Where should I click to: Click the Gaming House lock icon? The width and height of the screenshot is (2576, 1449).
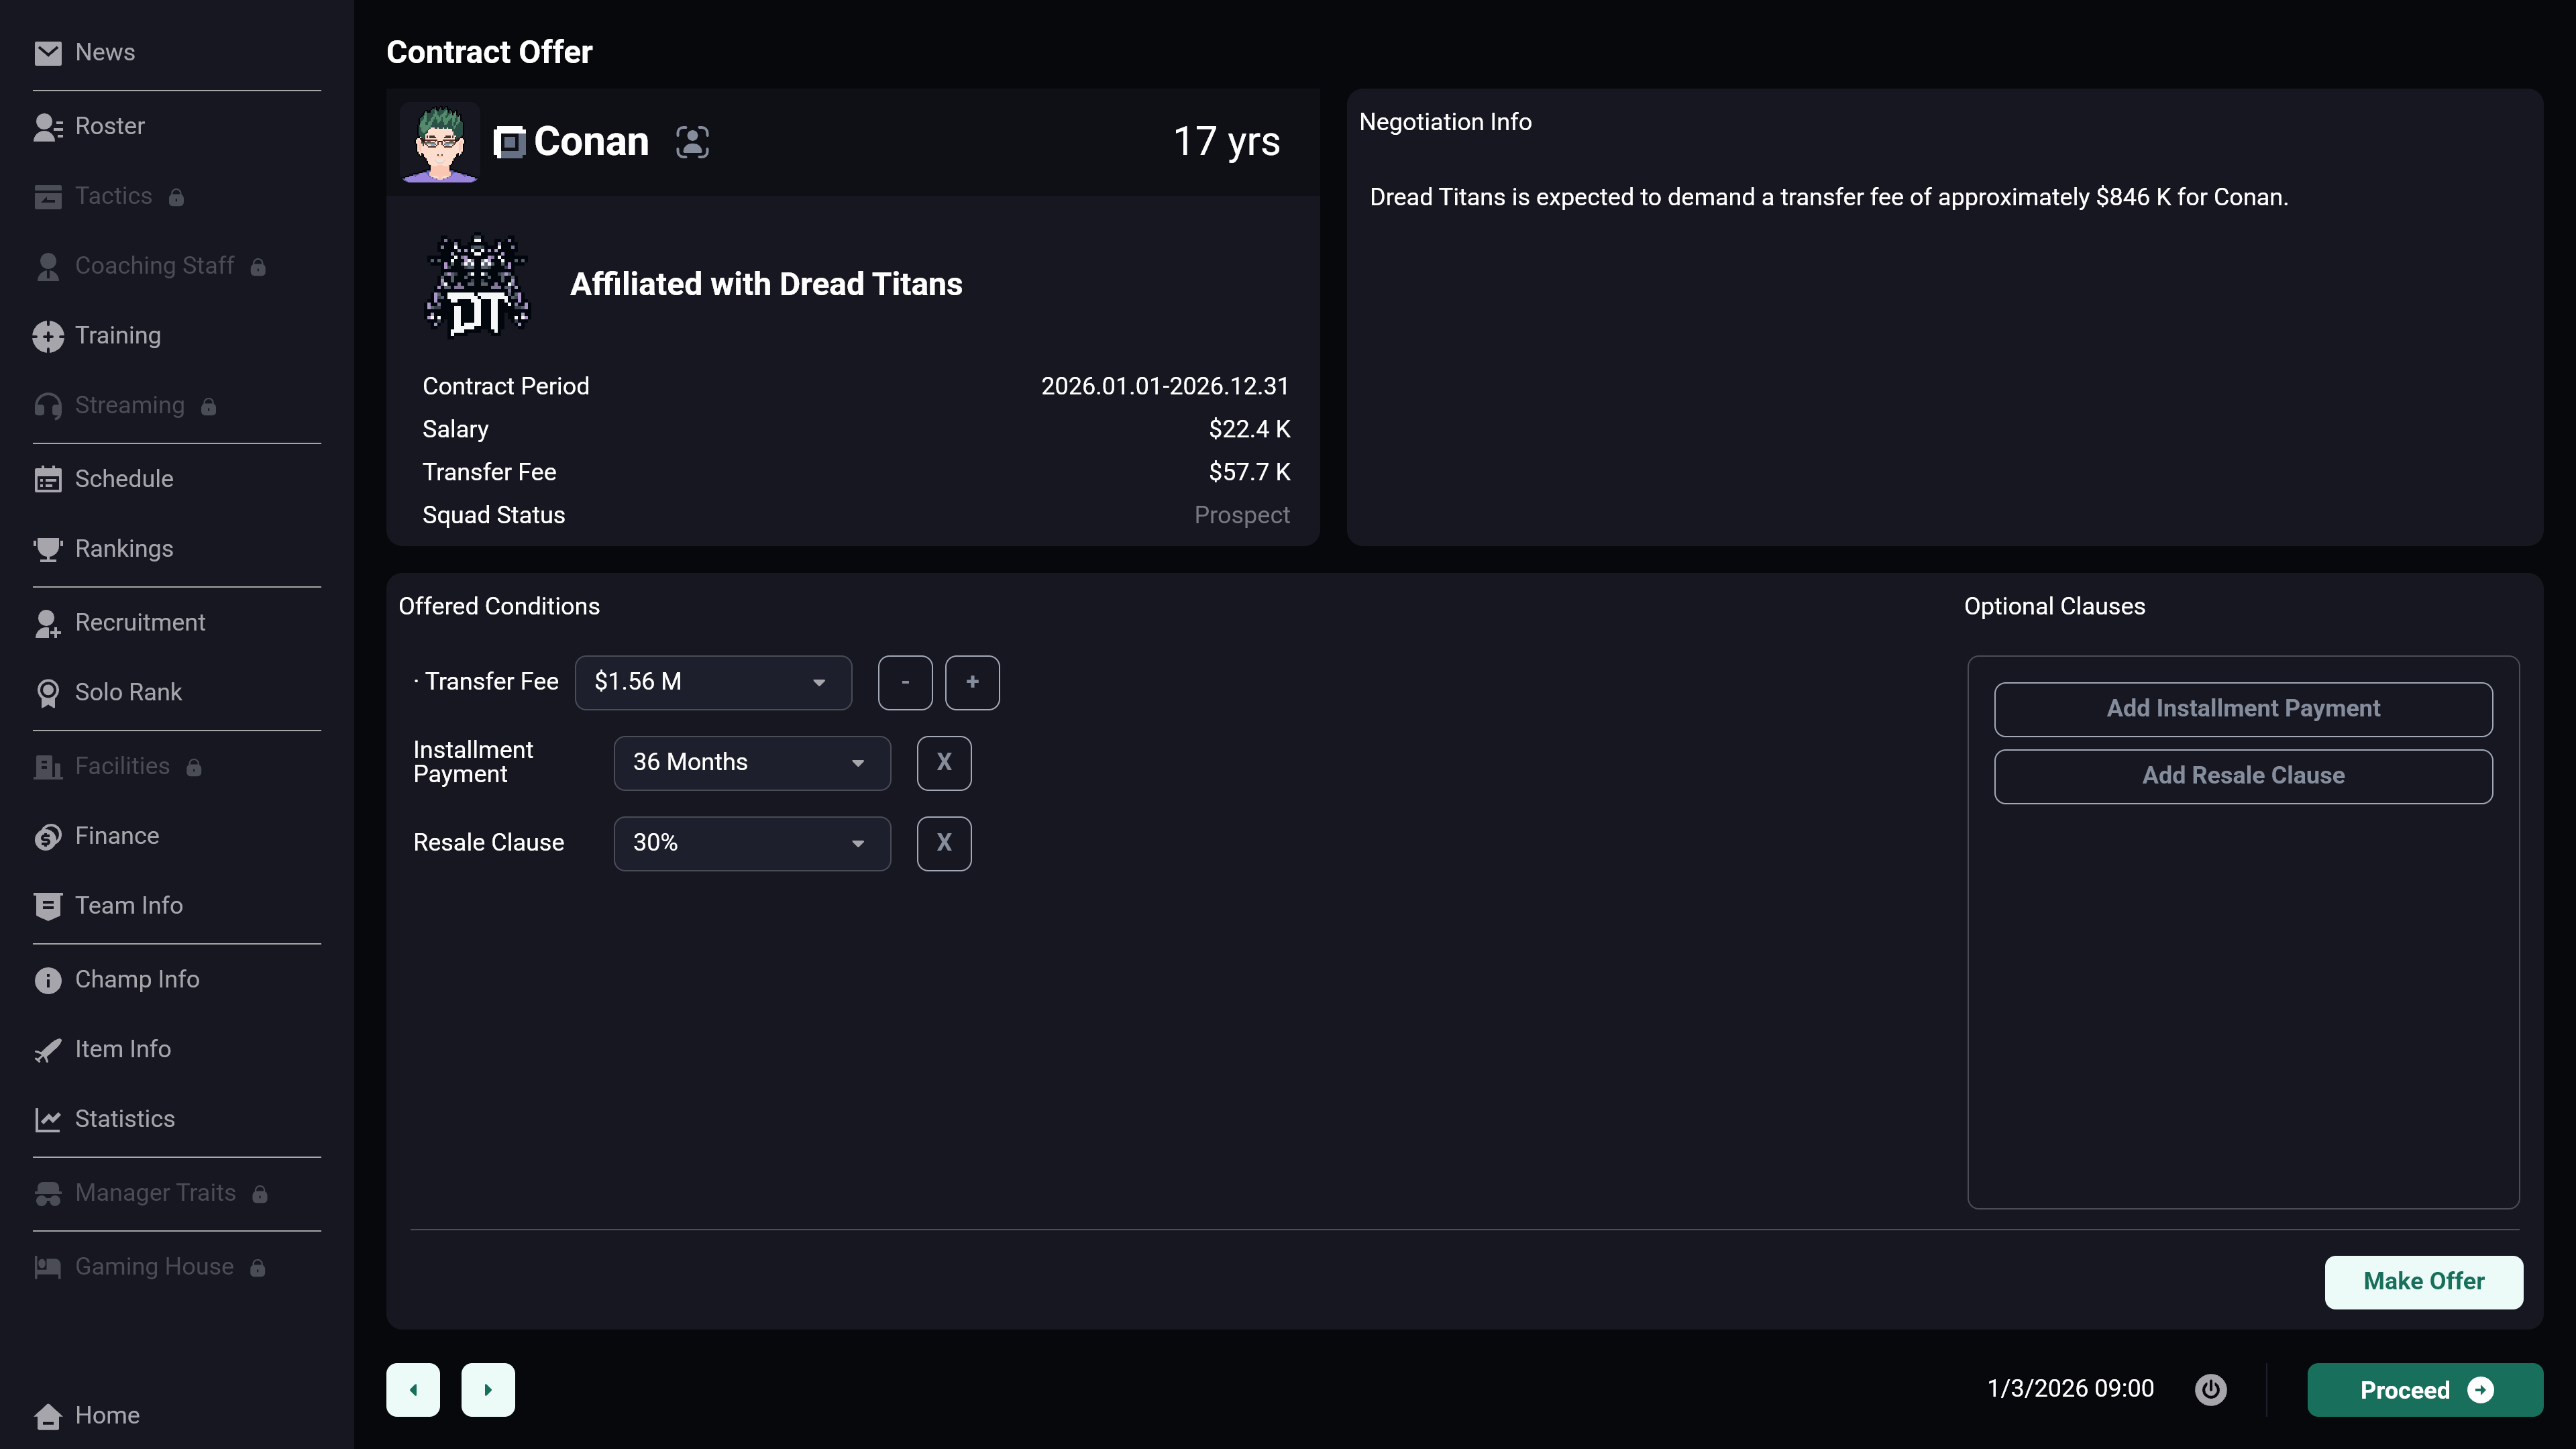(257, 1268)
